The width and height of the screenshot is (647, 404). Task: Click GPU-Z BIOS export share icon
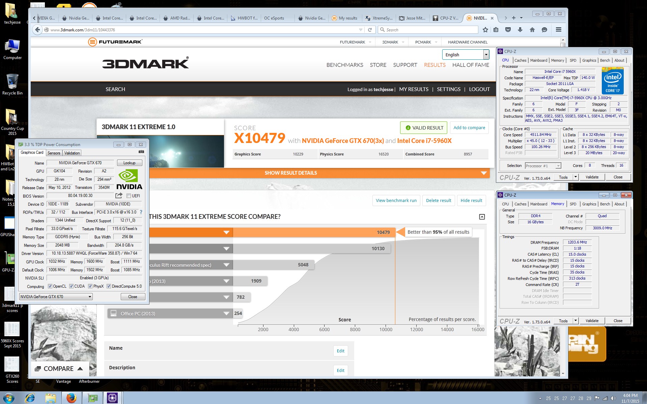(119, 196)
